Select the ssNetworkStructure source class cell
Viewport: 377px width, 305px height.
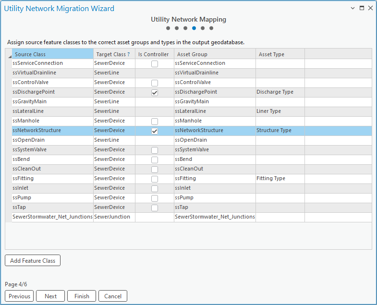53,131
